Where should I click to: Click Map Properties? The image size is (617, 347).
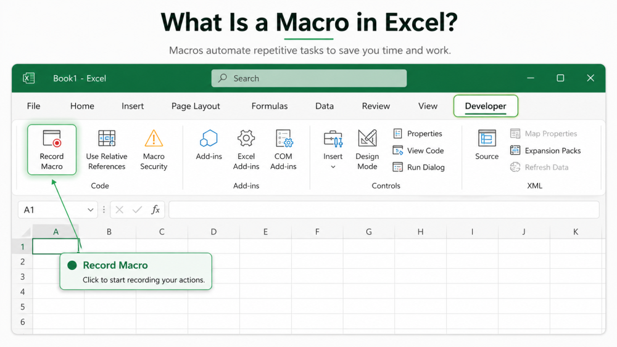(x=544, y=134)
